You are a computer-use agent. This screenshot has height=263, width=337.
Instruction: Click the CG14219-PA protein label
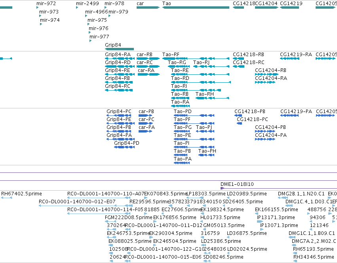(296, 112)
